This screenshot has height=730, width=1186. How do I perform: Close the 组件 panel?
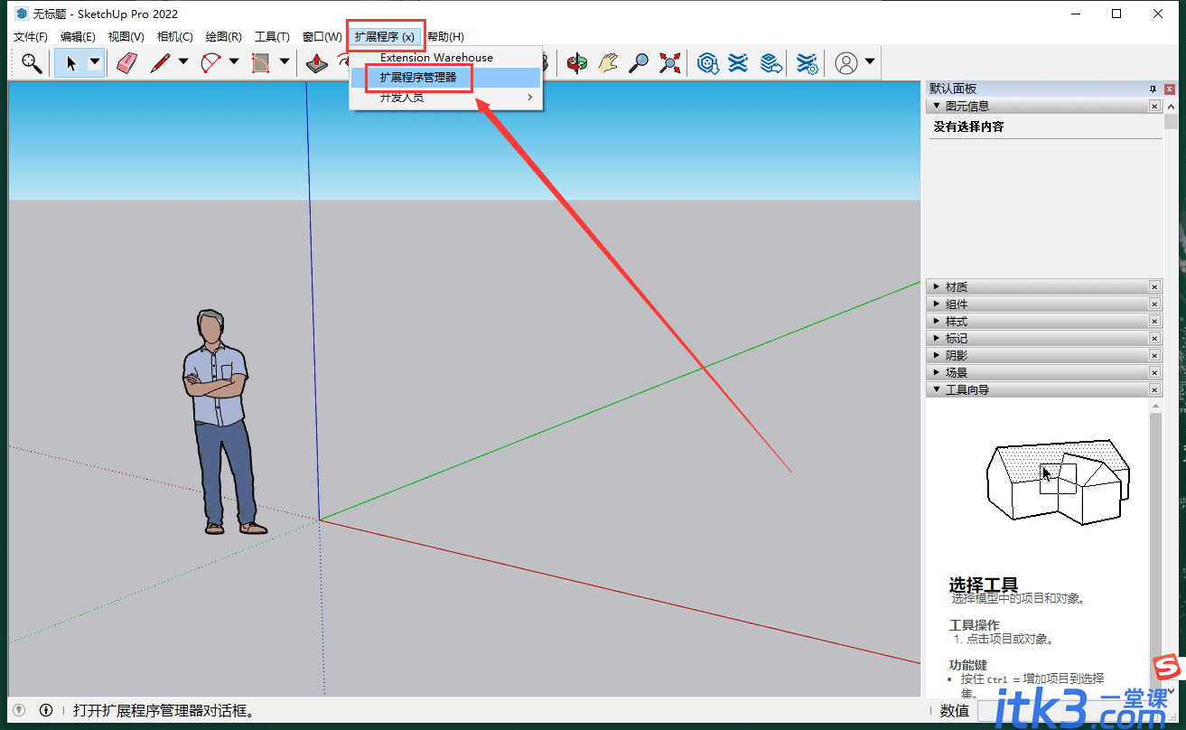click(x=1154, y=304)
